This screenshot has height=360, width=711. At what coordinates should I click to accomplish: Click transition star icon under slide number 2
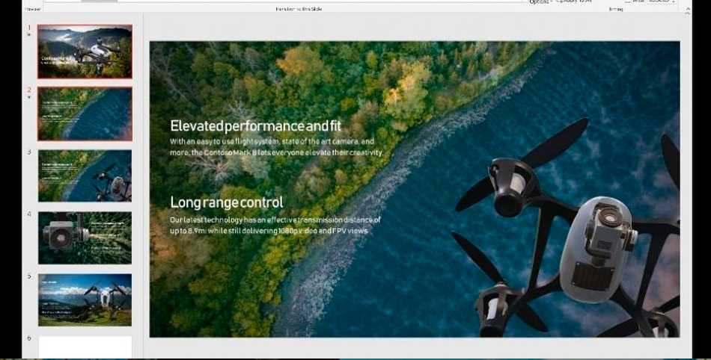[x=29, y=97]
